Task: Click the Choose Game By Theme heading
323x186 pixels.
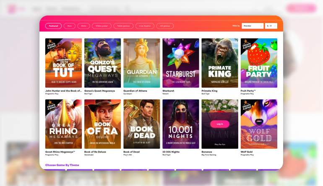Action: [62, 165]
